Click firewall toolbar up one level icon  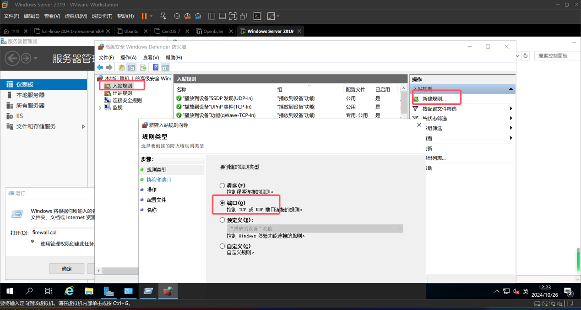(122, 67)
